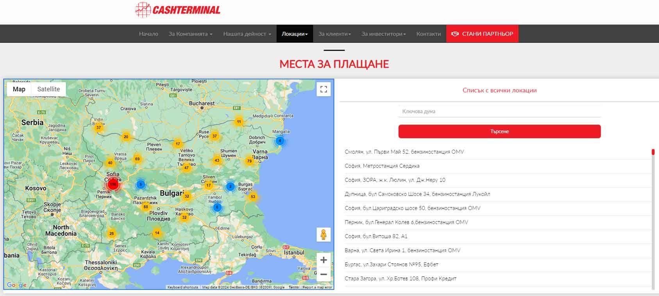Click the yellow cluster marker 79 at Varna

tap(249, 161)
